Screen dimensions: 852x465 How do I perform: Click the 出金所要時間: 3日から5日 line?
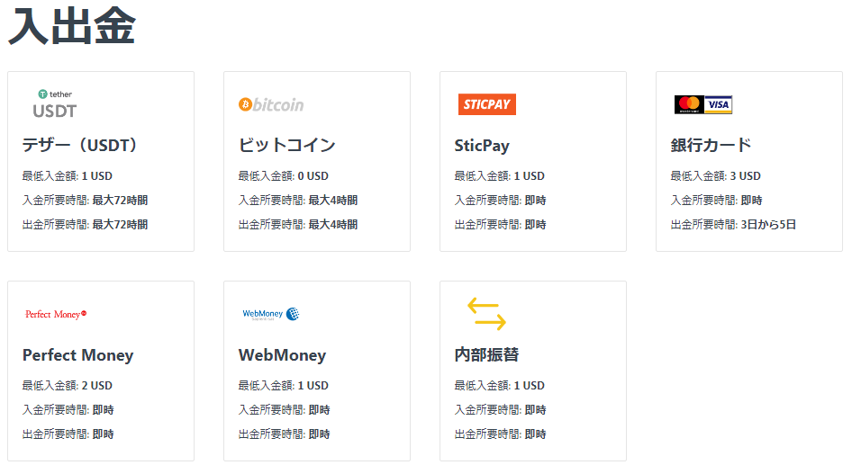click(733, 225)
